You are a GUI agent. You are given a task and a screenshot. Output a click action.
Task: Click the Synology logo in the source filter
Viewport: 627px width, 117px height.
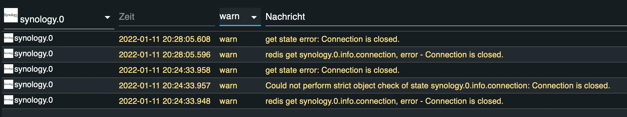11,15
